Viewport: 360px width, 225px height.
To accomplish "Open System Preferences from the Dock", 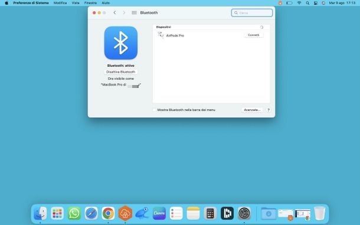I will click(244, 213).
